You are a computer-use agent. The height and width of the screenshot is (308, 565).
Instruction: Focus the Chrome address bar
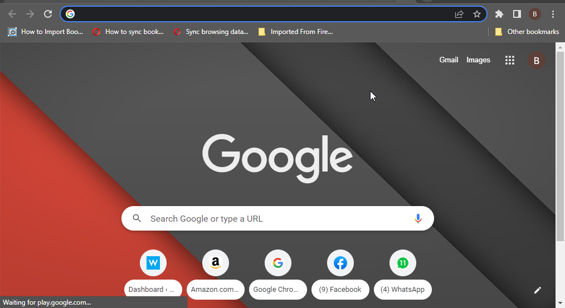pos(274,14)
